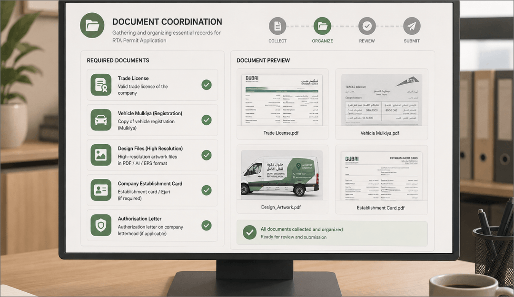Toggle the Authorisation Letter checkmark
Image resolution: width=514 pixels, height=297 pixels.
click(207, 226)
